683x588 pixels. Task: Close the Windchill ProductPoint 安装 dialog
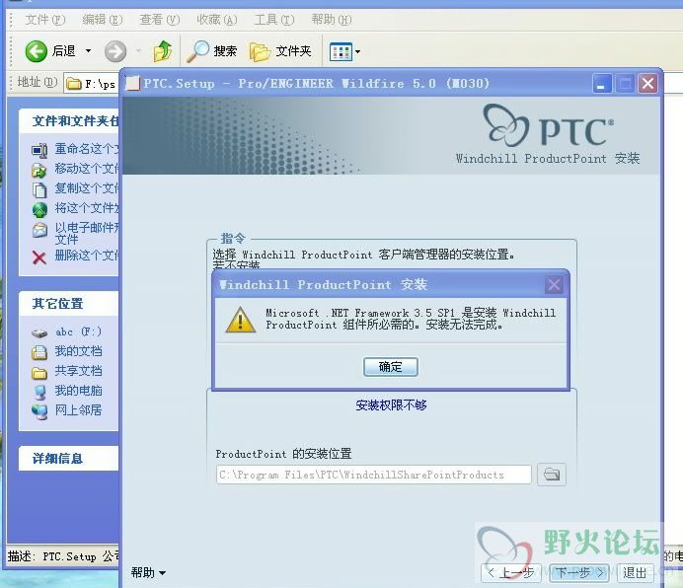click(x=554, y=285)
